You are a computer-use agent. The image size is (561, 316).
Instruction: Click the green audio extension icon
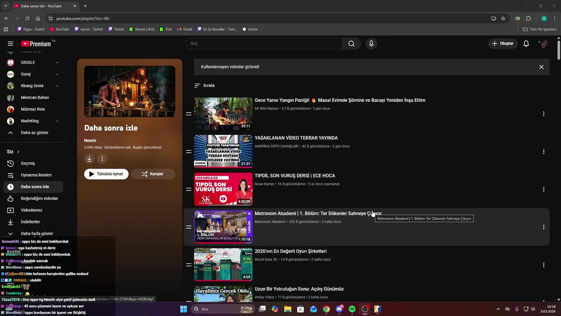point(518,18)
